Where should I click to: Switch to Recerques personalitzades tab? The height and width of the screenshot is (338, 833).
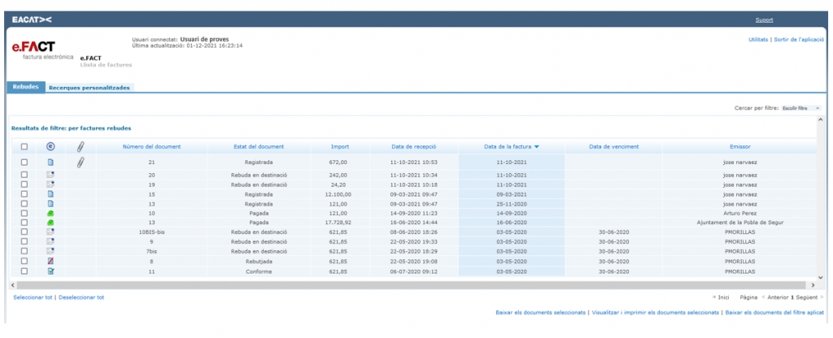pyautogui.click(x=89, y=87)
